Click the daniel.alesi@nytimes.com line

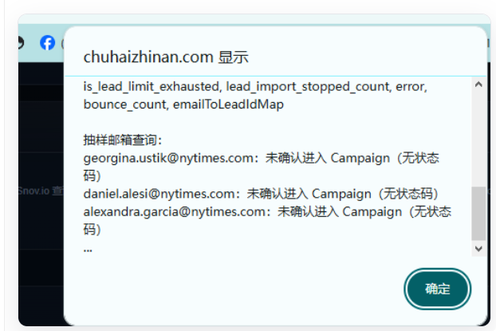point(262,194)
